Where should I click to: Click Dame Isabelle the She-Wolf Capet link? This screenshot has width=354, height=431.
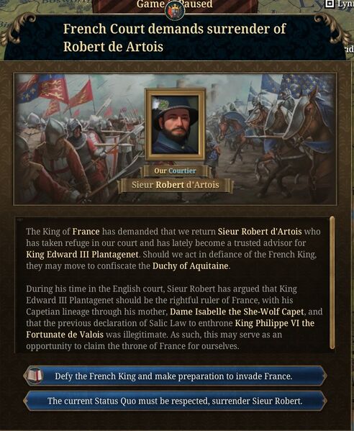(x=237, y=312)
